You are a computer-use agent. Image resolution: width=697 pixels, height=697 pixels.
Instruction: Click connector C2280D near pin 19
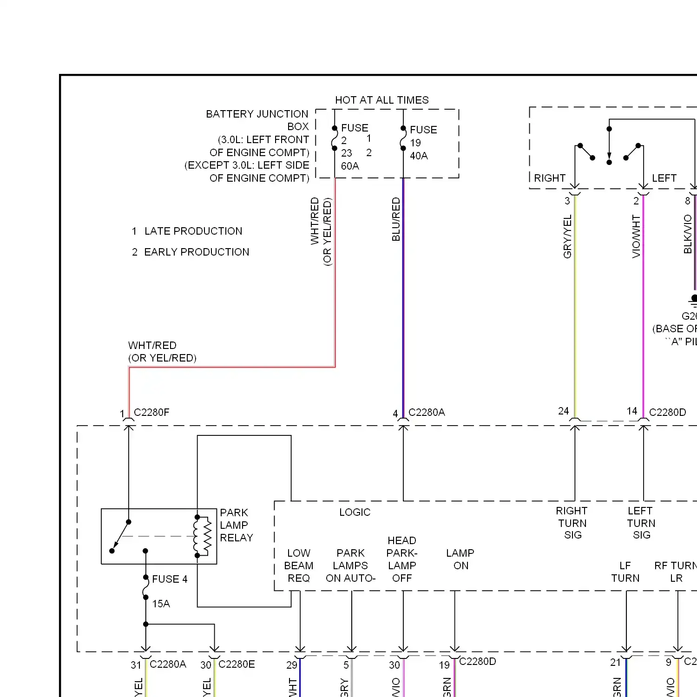pyautogui.click(x=478, y=661)
